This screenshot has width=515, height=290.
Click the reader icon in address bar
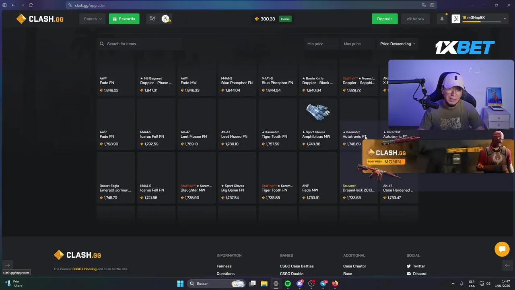[x=433, y=5]
